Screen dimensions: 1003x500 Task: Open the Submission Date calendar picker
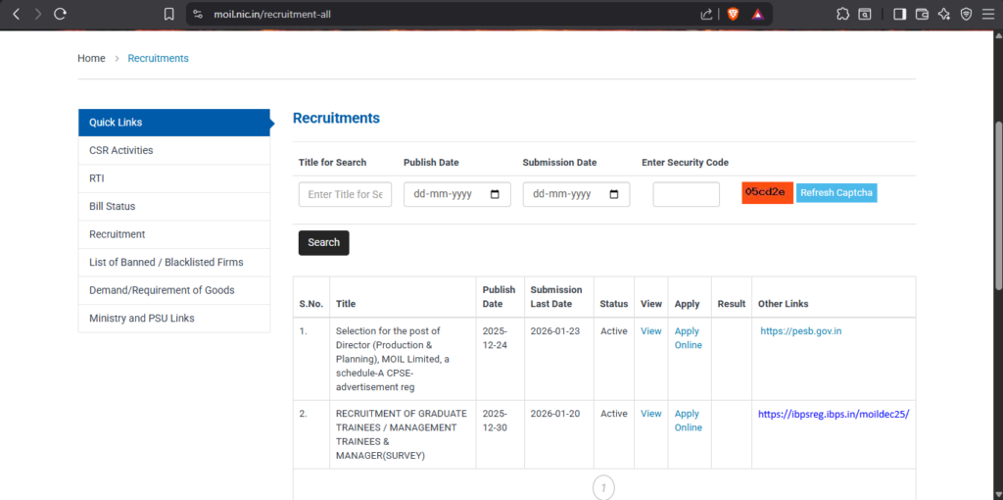pyautogui.click(x=614, y=194)
